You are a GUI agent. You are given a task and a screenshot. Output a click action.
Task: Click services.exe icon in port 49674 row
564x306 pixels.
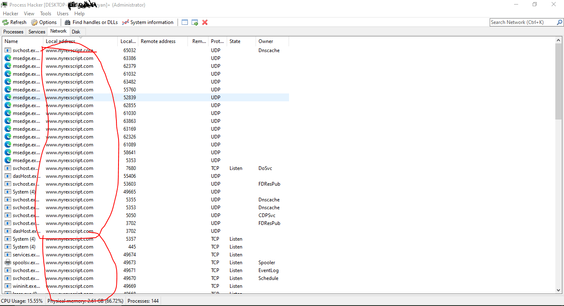(8, 255)
